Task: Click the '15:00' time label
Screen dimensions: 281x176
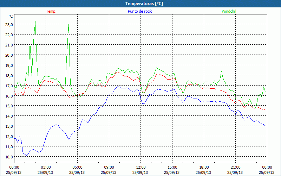Action: point(172,167)
